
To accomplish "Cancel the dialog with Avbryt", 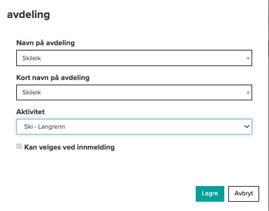I will coord(243,194).
